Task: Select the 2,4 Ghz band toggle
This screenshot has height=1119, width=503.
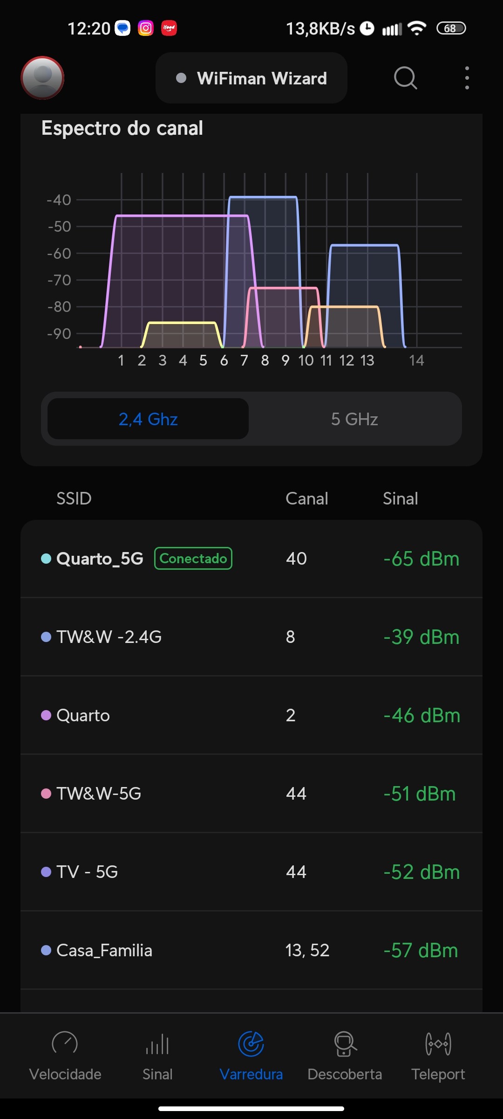Action: [x=148, y=419]
